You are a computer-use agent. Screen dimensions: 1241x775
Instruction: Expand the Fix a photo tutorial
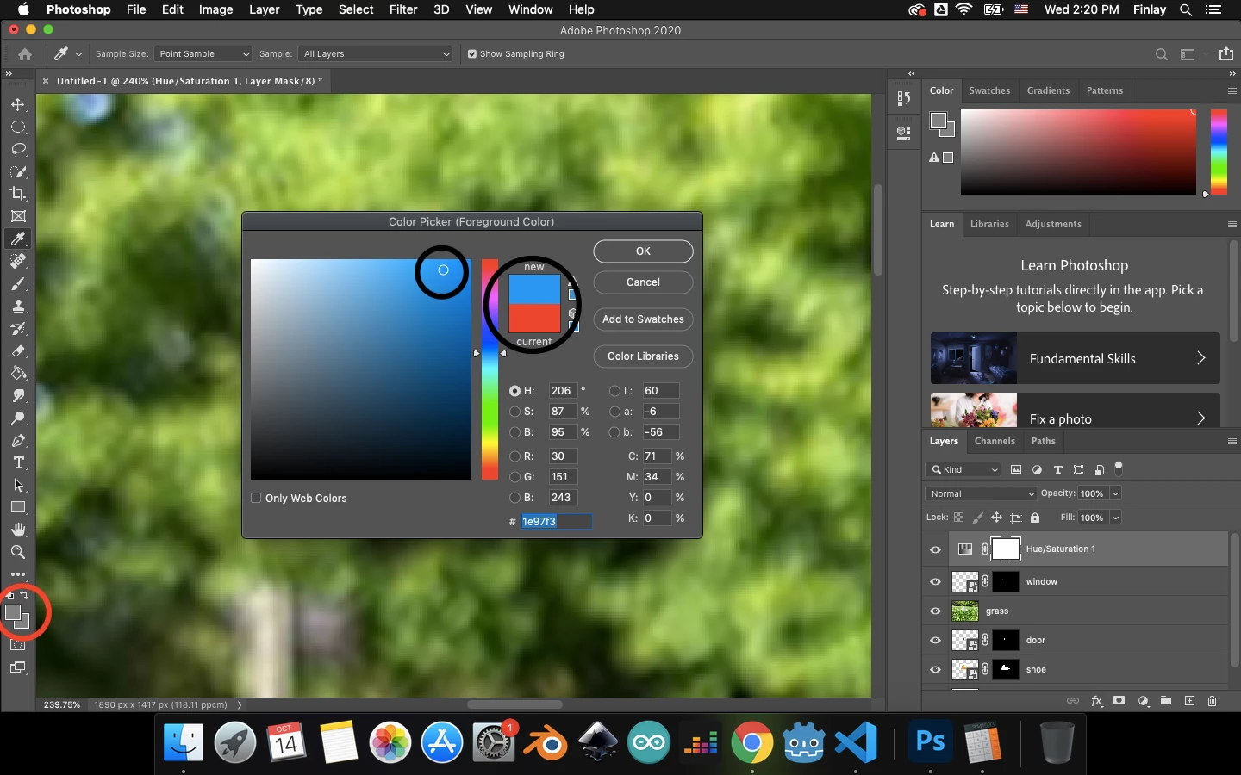1076,411
